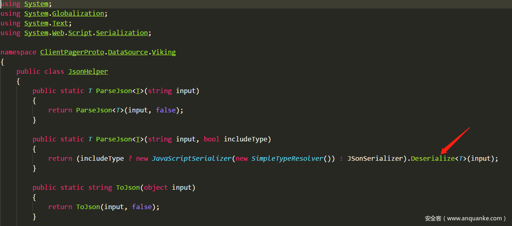
Task: Click the Deserialize method call
Action: click(x=432, y=159)
